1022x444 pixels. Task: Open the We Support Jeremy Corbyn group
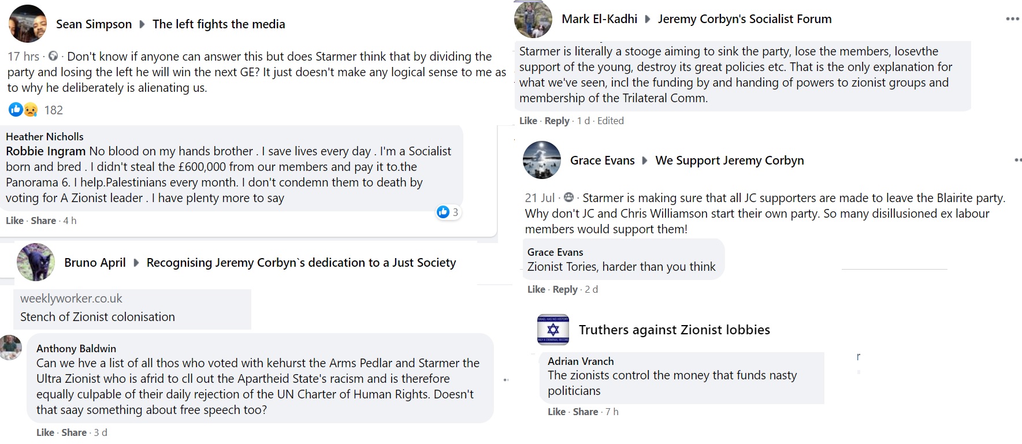click(x=729, y=161)
